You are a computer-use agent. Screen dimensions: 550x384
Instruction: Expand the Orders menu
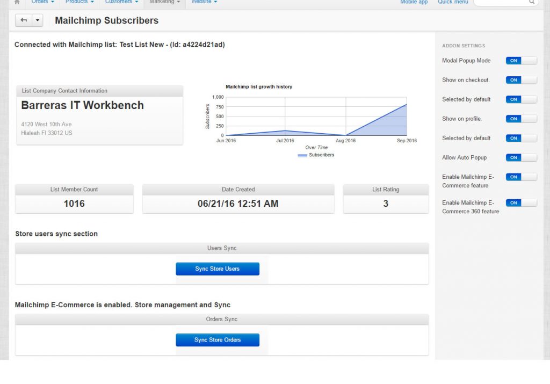tap(42, 2)
